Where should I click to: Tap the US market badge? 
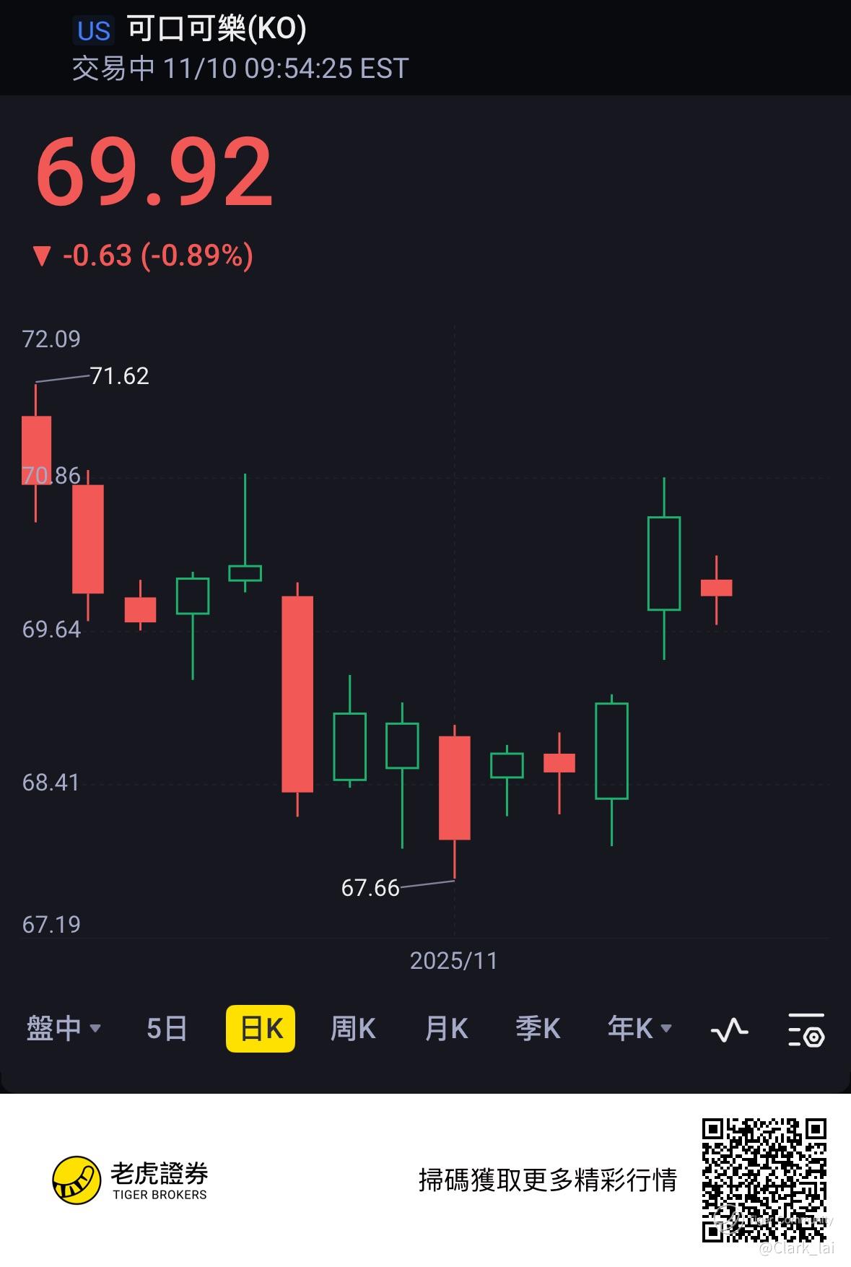point(94,31)
